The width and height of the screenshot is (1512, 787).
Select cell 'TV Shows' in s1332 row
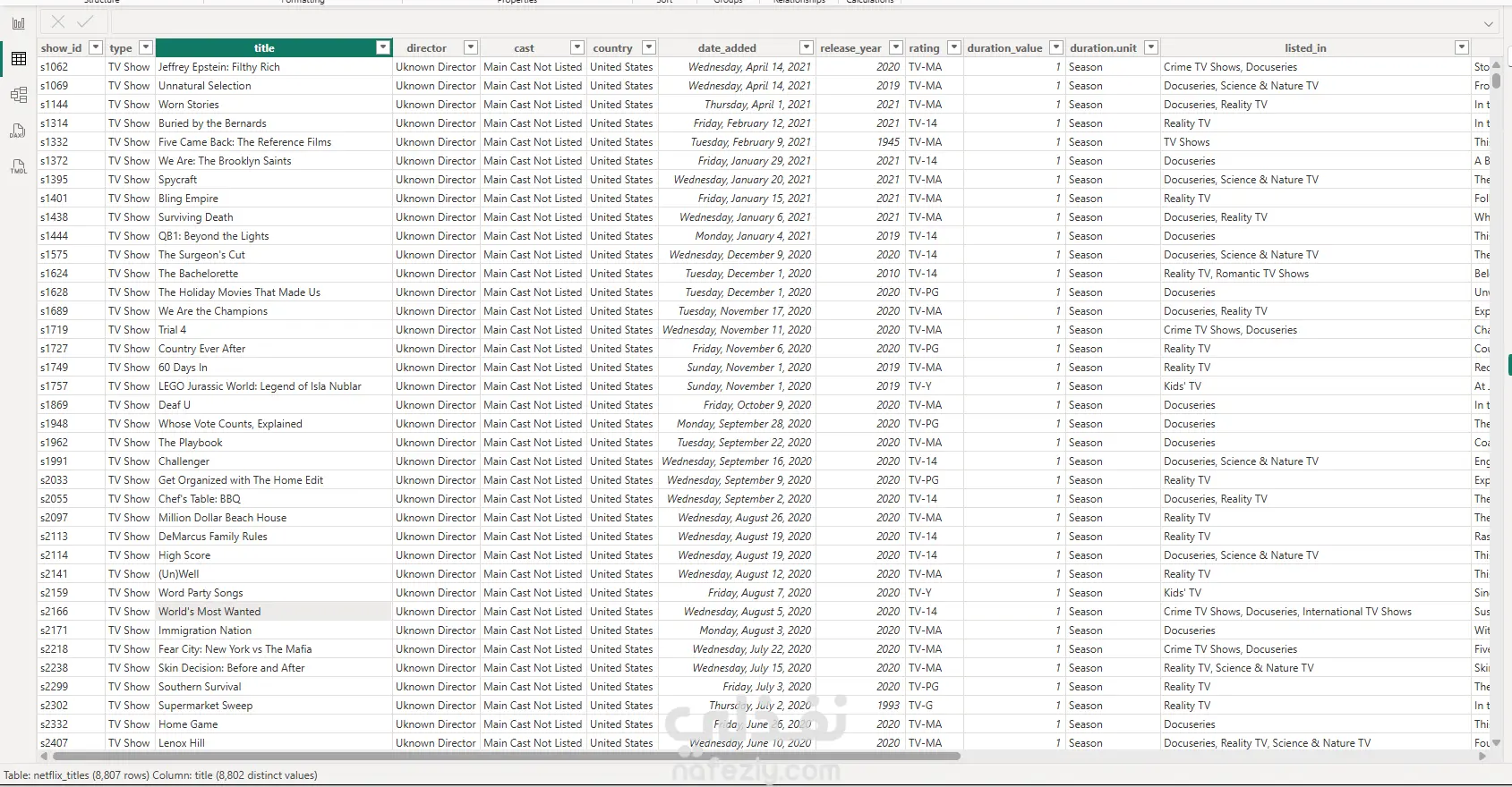click(x=1316, y=142)
